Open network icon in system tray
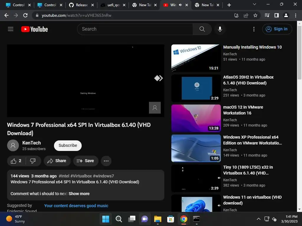Image resolution: width=302 pixels, height=226 pixels. tap(267, 219)
